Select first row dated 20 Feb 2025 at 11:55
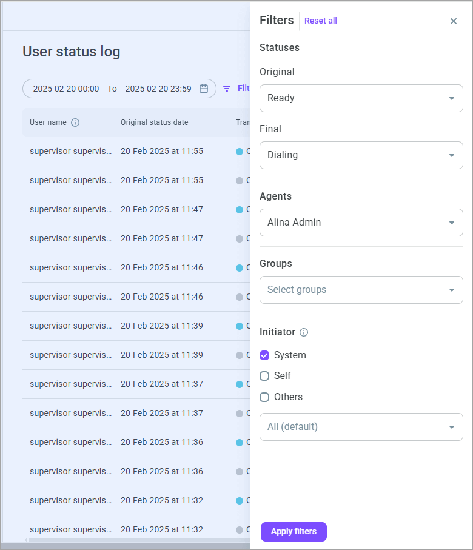Image resolution: width=473 pixels, height=550 pixels. point(136,151)
